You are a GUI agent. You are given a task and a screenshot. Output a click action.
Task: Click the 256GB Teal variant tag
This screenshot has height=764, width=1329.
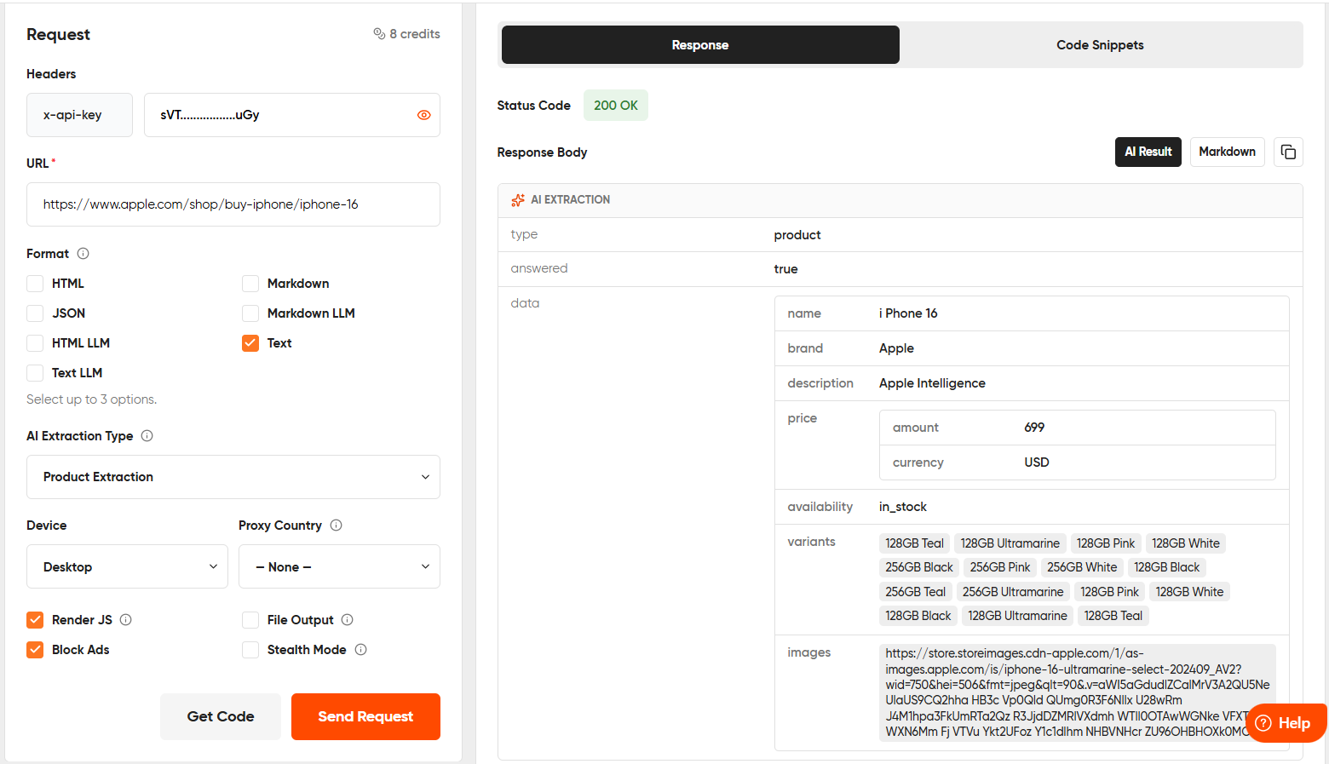(x=916, y=592)
